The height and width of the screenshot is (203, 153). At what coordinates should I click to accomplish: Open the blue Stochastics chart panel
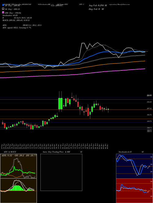(x=134, y=166)
